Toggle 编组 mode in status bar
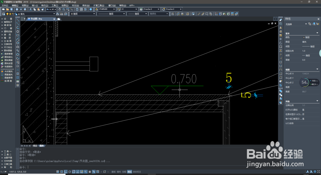This screenshot has height=175, width=321. pyautogui.click(x=130, y=172)
